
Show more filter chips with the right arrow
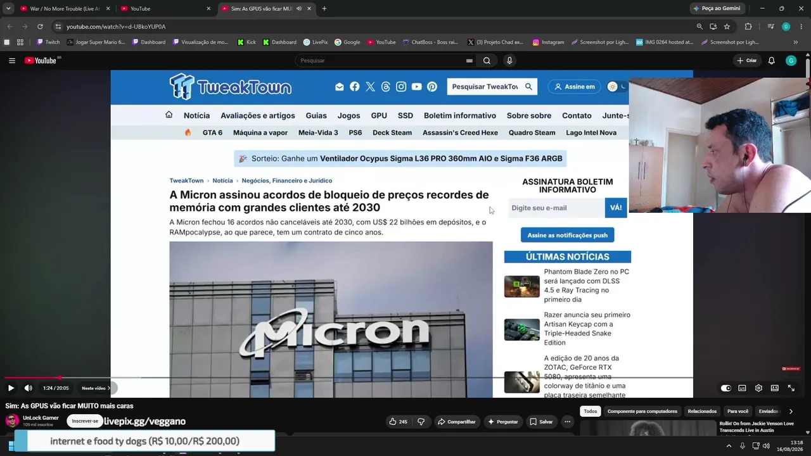pos(791,412)
